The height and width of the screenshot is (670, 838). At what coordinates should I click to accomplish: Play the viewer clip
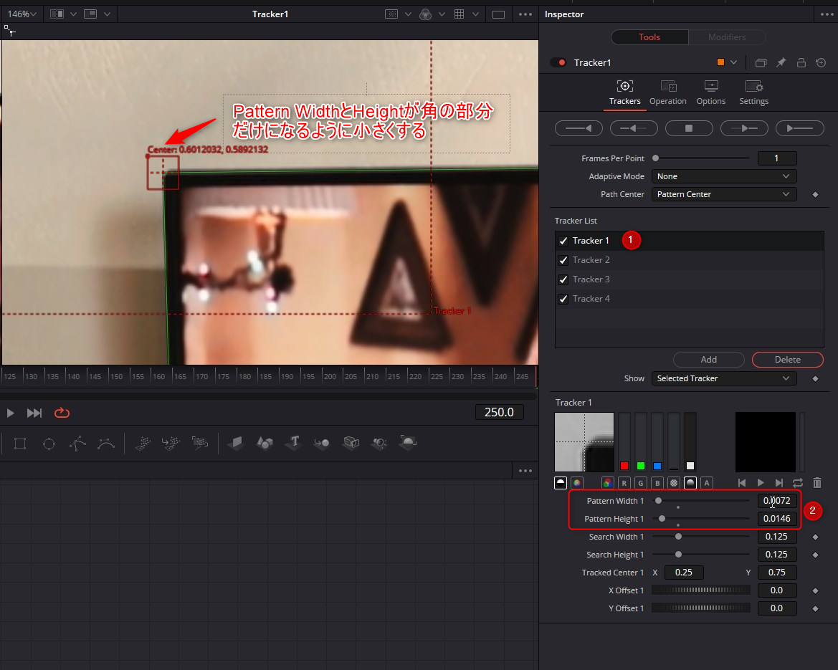(10, 413)
